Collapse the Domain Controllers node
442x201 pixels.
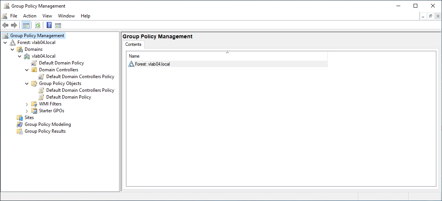coord(27,70)
